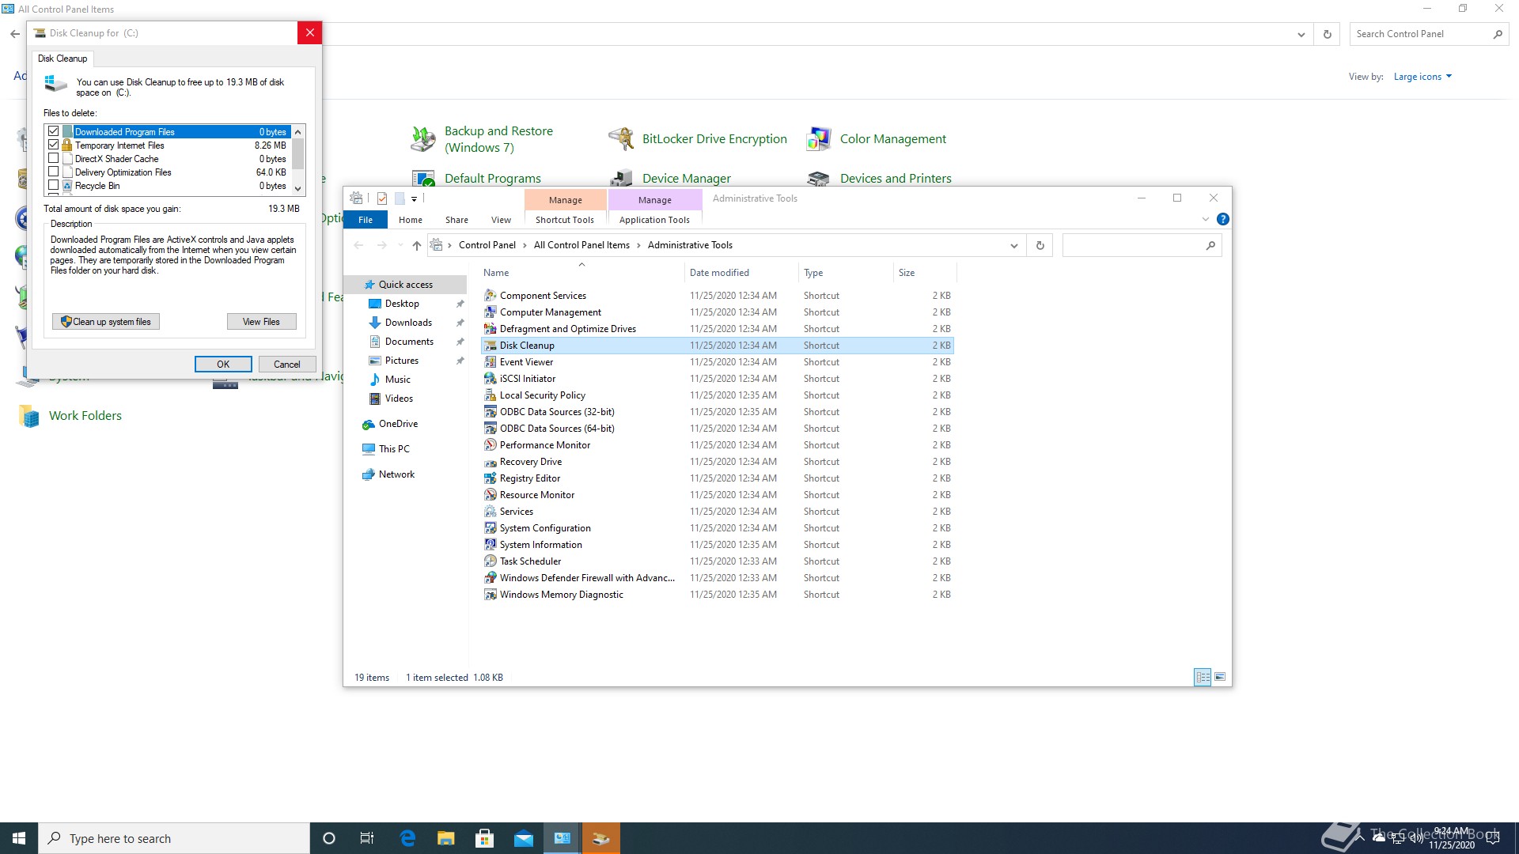Check the Delivery Optimization Files checkbox
Viewport: 1519px width, 854px height.
(54, 172)
